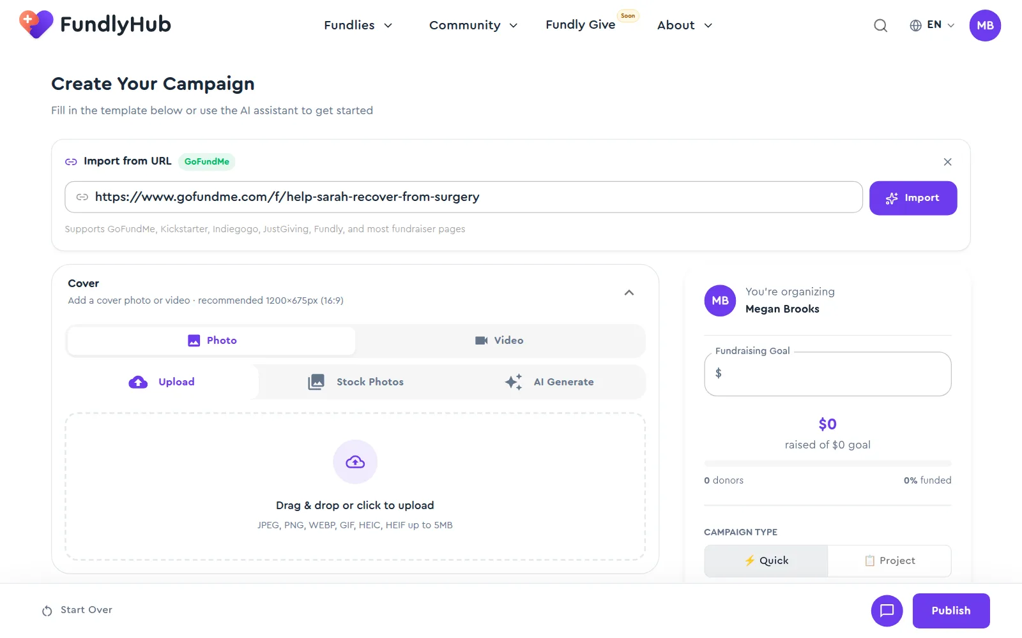The width and height of the screenshot is (1022, 638).
Task: Click the Publish button
Action: point(950,611)
